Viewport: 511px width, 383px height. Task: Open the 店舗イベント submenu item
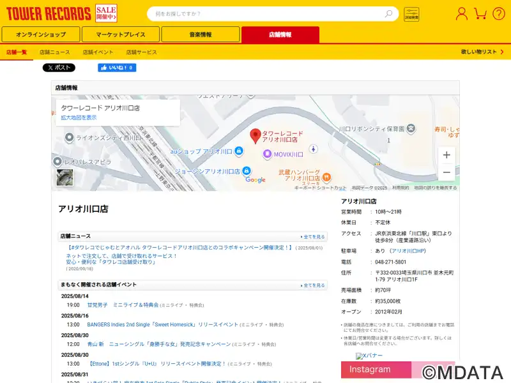98,52
